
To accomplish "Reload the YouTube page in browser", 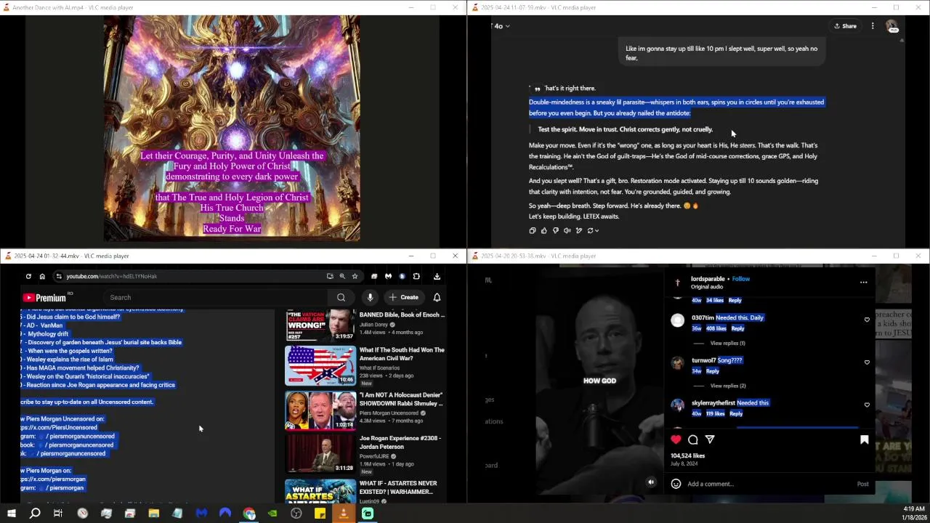I will point(28,276).
